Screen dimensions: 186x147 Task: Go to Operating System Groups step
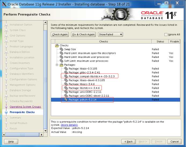click(25, 107)
